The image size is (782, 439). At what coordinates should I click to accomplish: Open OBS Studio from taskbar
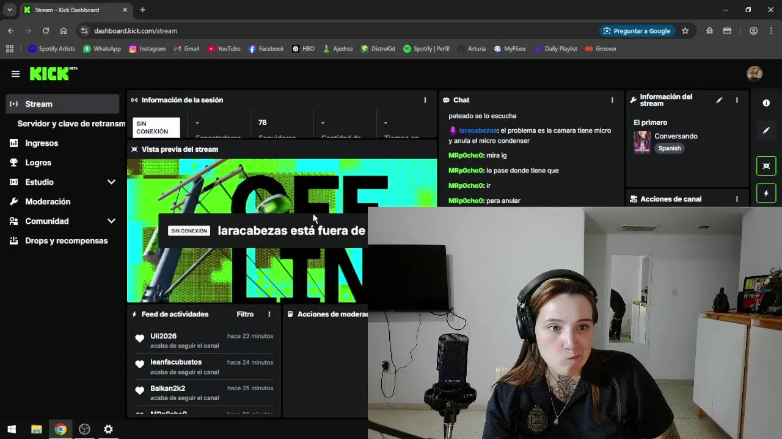click(x=84, y=429)
